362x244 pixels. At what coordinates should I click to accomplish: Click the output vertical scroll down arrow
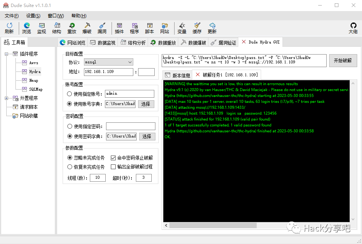pos(353,219)
